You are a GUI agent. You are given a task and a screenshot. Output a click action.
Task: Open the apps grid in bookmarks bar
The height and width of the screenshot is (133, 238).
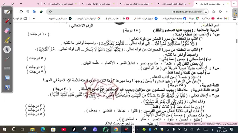(234, 18)
